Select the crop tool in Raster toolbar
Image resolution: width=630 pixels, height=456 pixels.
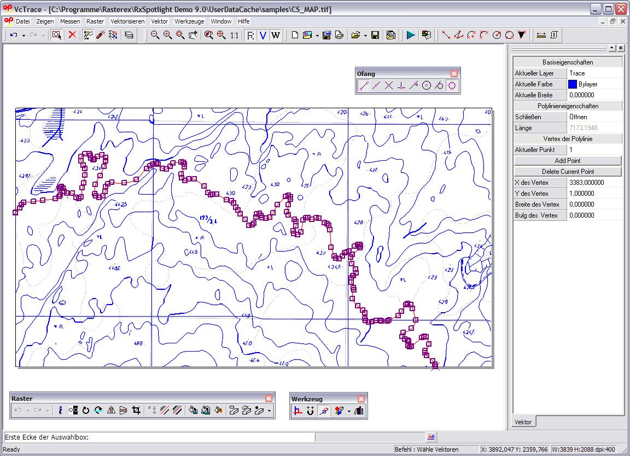pyautogui.click(x=137, y=410)
